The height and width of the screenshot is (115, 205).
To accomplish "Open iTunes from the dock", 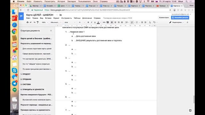I will (x=14, y=57).
